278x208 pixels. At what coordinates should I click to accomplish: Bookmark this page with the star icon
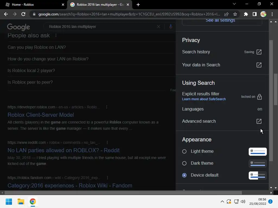click(235, 14)
